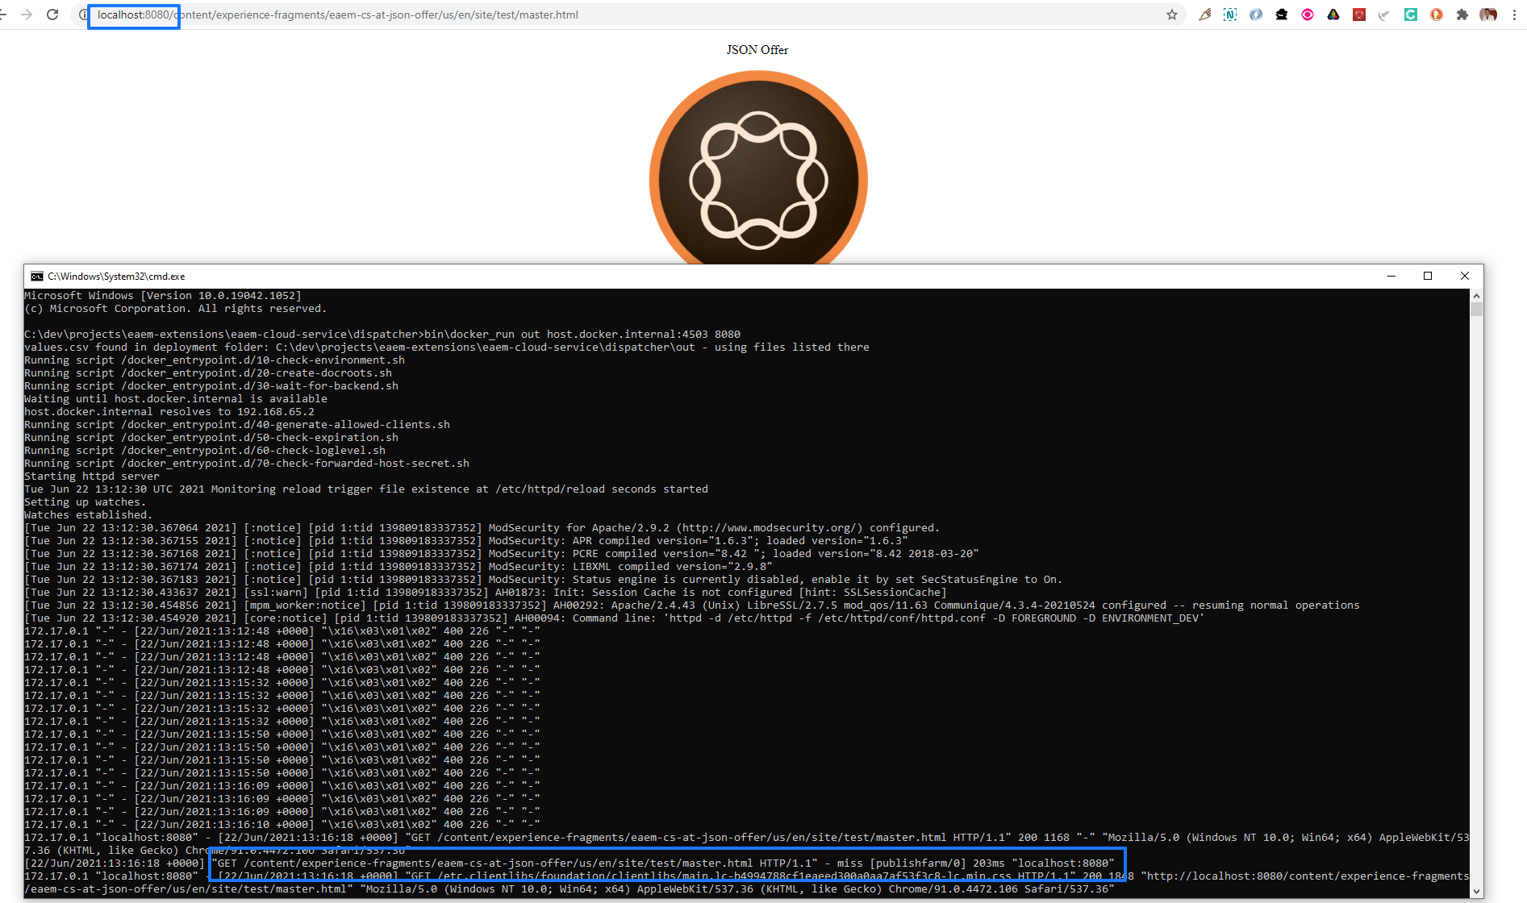The image size is (1527, 903).
Task: Click the JSON Offer heading text
Action: (x=757, y=50)
